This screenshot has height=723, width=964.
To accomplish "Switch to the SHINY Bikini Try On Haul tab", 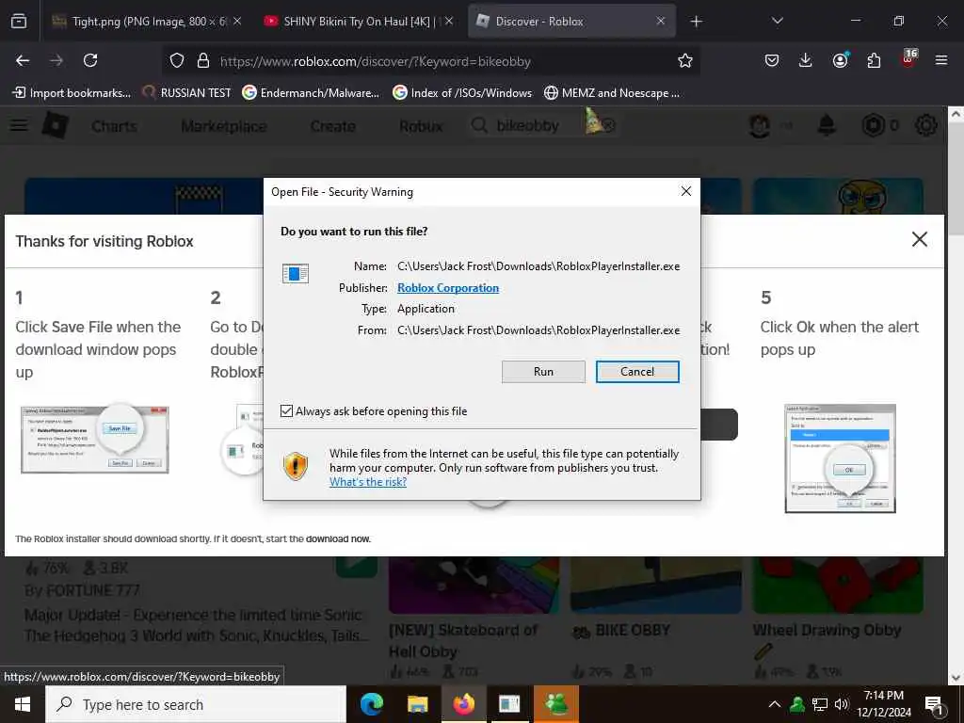I will click(357, 22).
